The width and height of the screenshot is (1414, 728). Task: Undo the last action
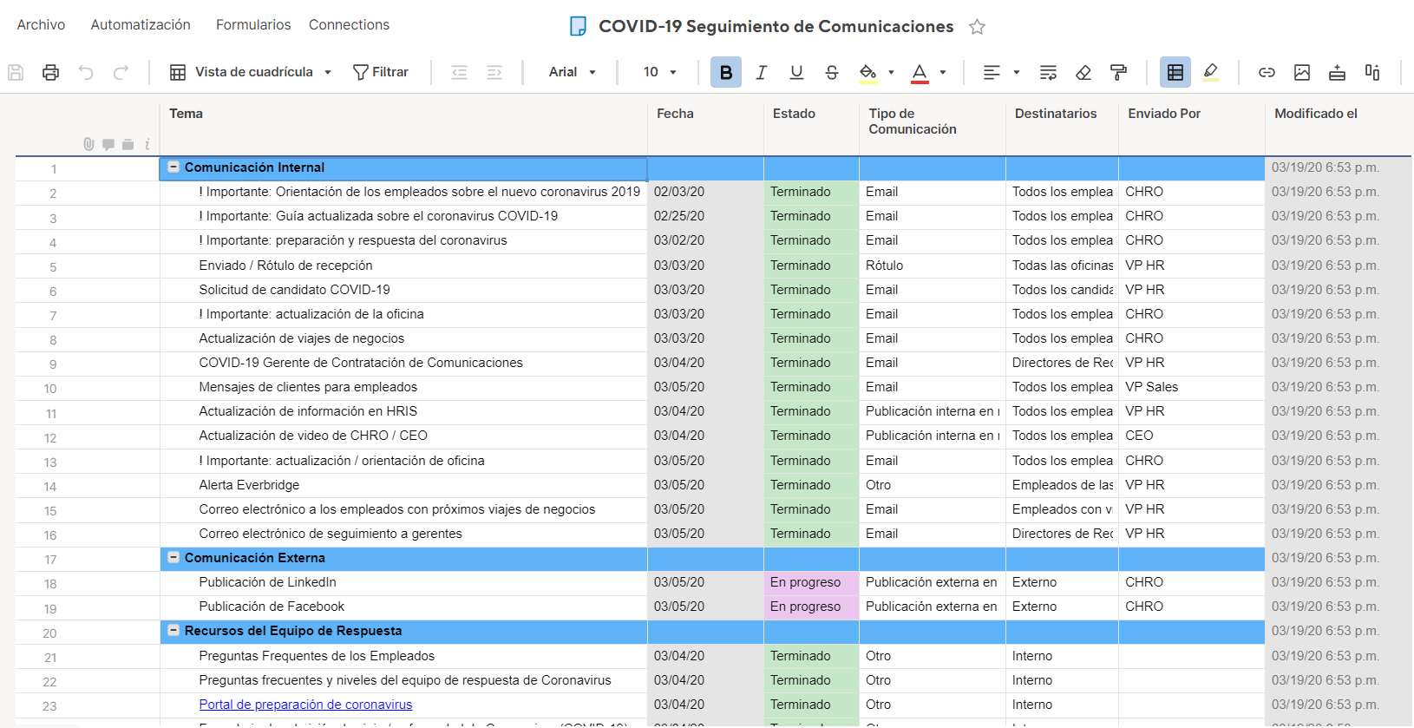(x=86, y=72)
